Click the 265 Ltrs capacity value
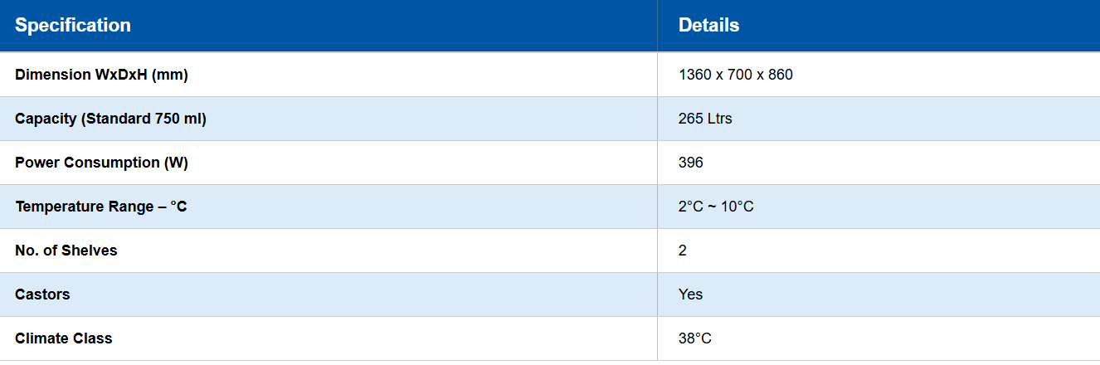Image resolution: width=1100 pixels, height=365 pixels. 705,119
